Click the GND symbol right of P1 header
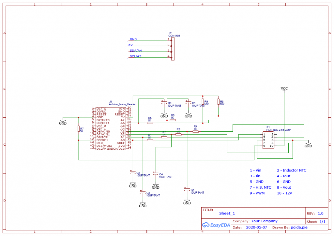 pyautogui.click(x=308, y=145)
